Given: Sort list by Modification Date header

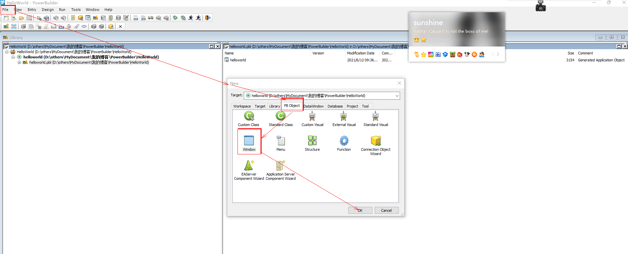Looking at the screenshot, I should (362, 53).
